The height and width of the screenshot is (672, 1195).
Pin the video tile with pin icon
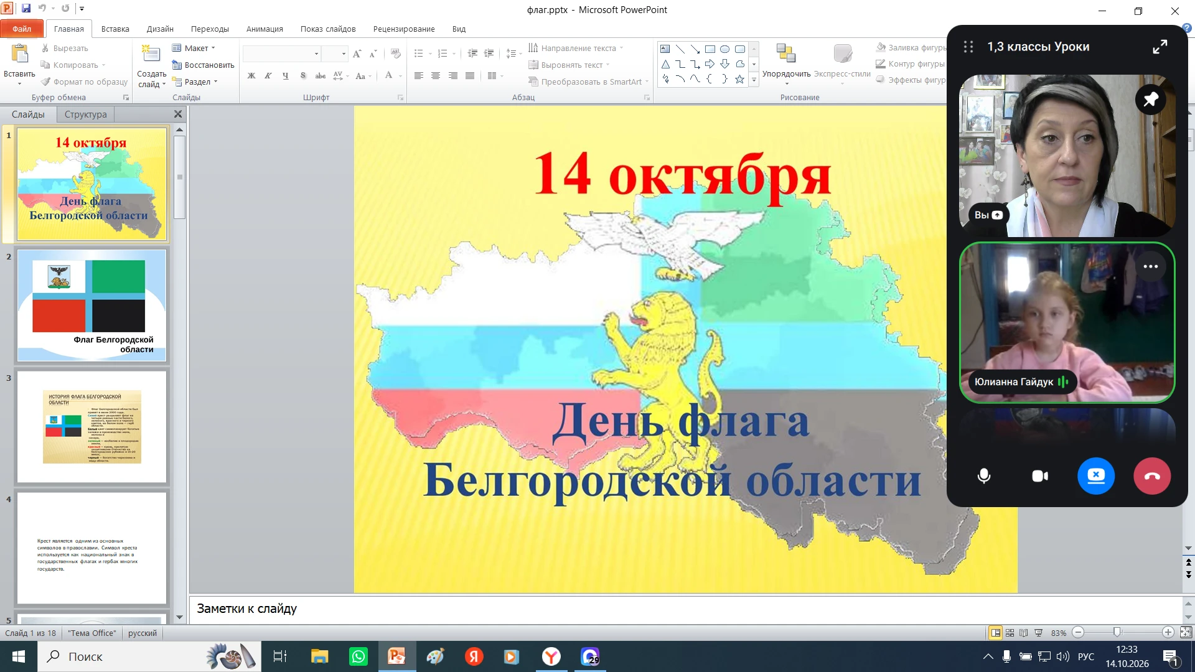(1150, 100)
